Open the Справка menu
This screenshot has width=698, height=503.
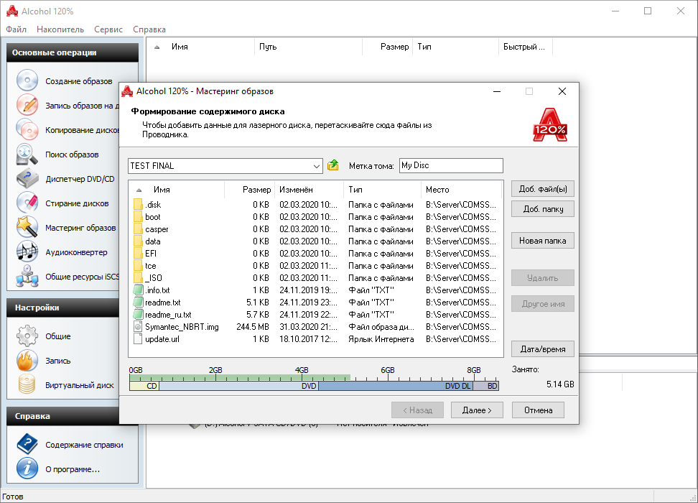(x=149, y=29)
